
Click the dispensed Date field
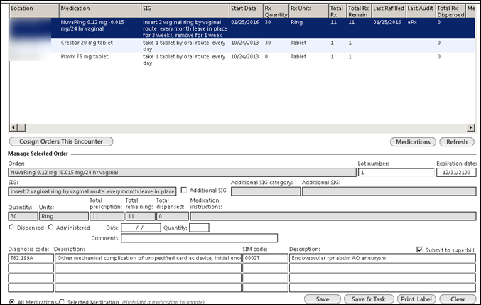(141, 228)
